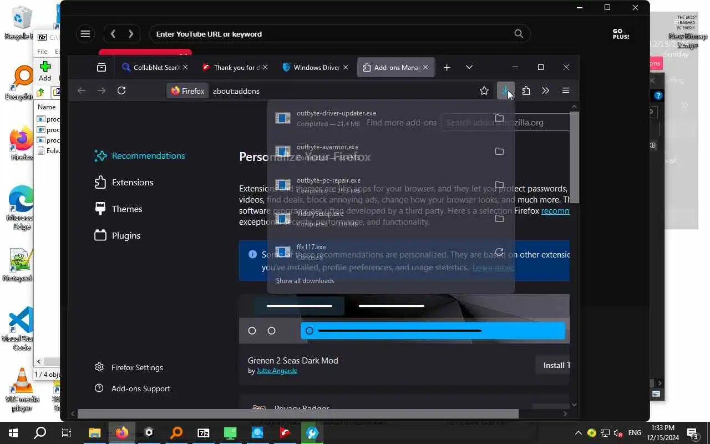Show ViddlySetup.exe in its folder
This screenshot has width=710, height=444.
tap(499, 218)
